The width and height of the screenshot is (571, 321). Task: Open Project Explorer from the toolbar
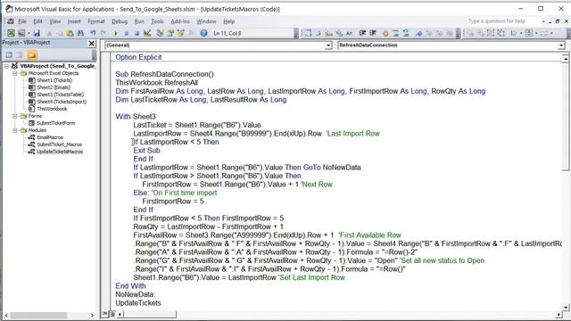tap(160, 33)
